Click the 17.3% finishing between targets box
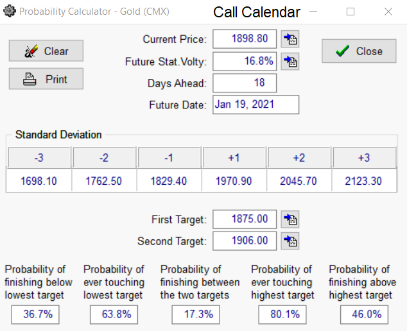Viewport: 407px width, 331px height. click(196, 315)
